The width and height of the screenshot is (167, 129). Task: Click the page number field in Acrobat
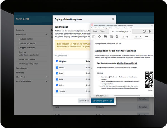coord(123,37)
